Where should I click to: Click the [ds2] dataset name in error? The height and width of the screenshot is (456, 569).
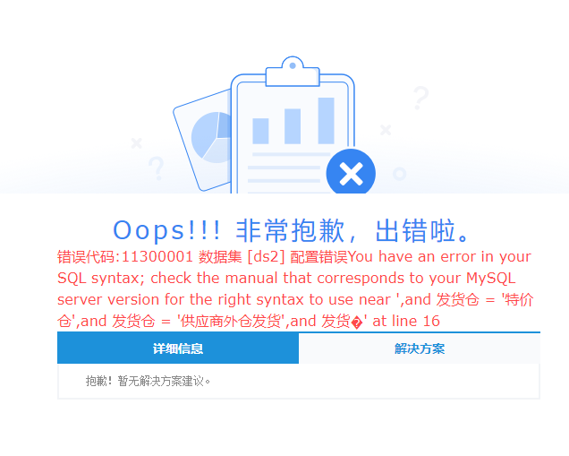click(x=266, y=257)
